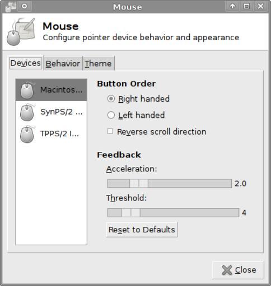The image size is (271, 286).
Task: Select the SynPS/2 device mouse icon
Action: (27, 112)
